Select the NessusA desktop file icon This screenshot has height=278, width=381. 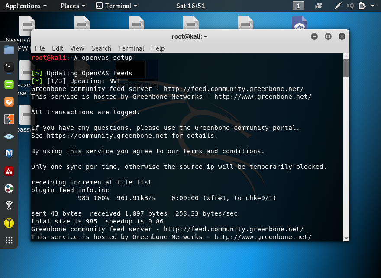(27, 26)
